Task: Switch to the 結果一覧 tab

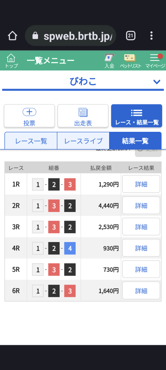Action: pos(135,141)
